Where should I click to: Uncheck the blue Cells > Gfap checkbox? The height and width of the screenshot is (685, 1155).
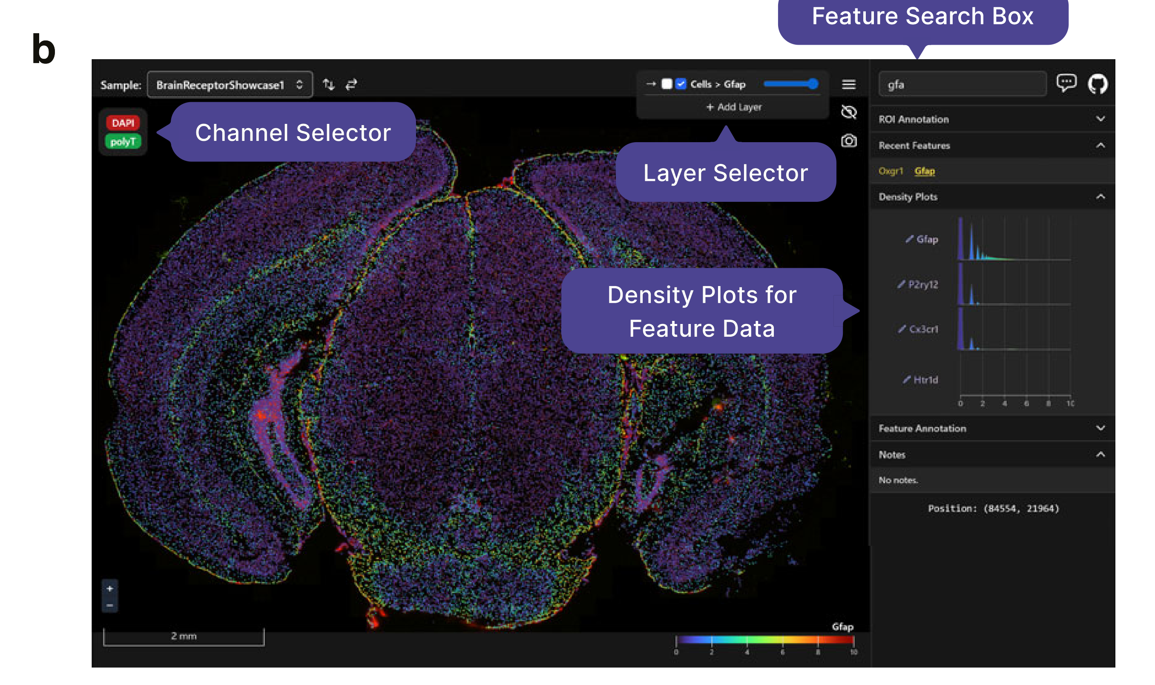[x=681, y=84]
